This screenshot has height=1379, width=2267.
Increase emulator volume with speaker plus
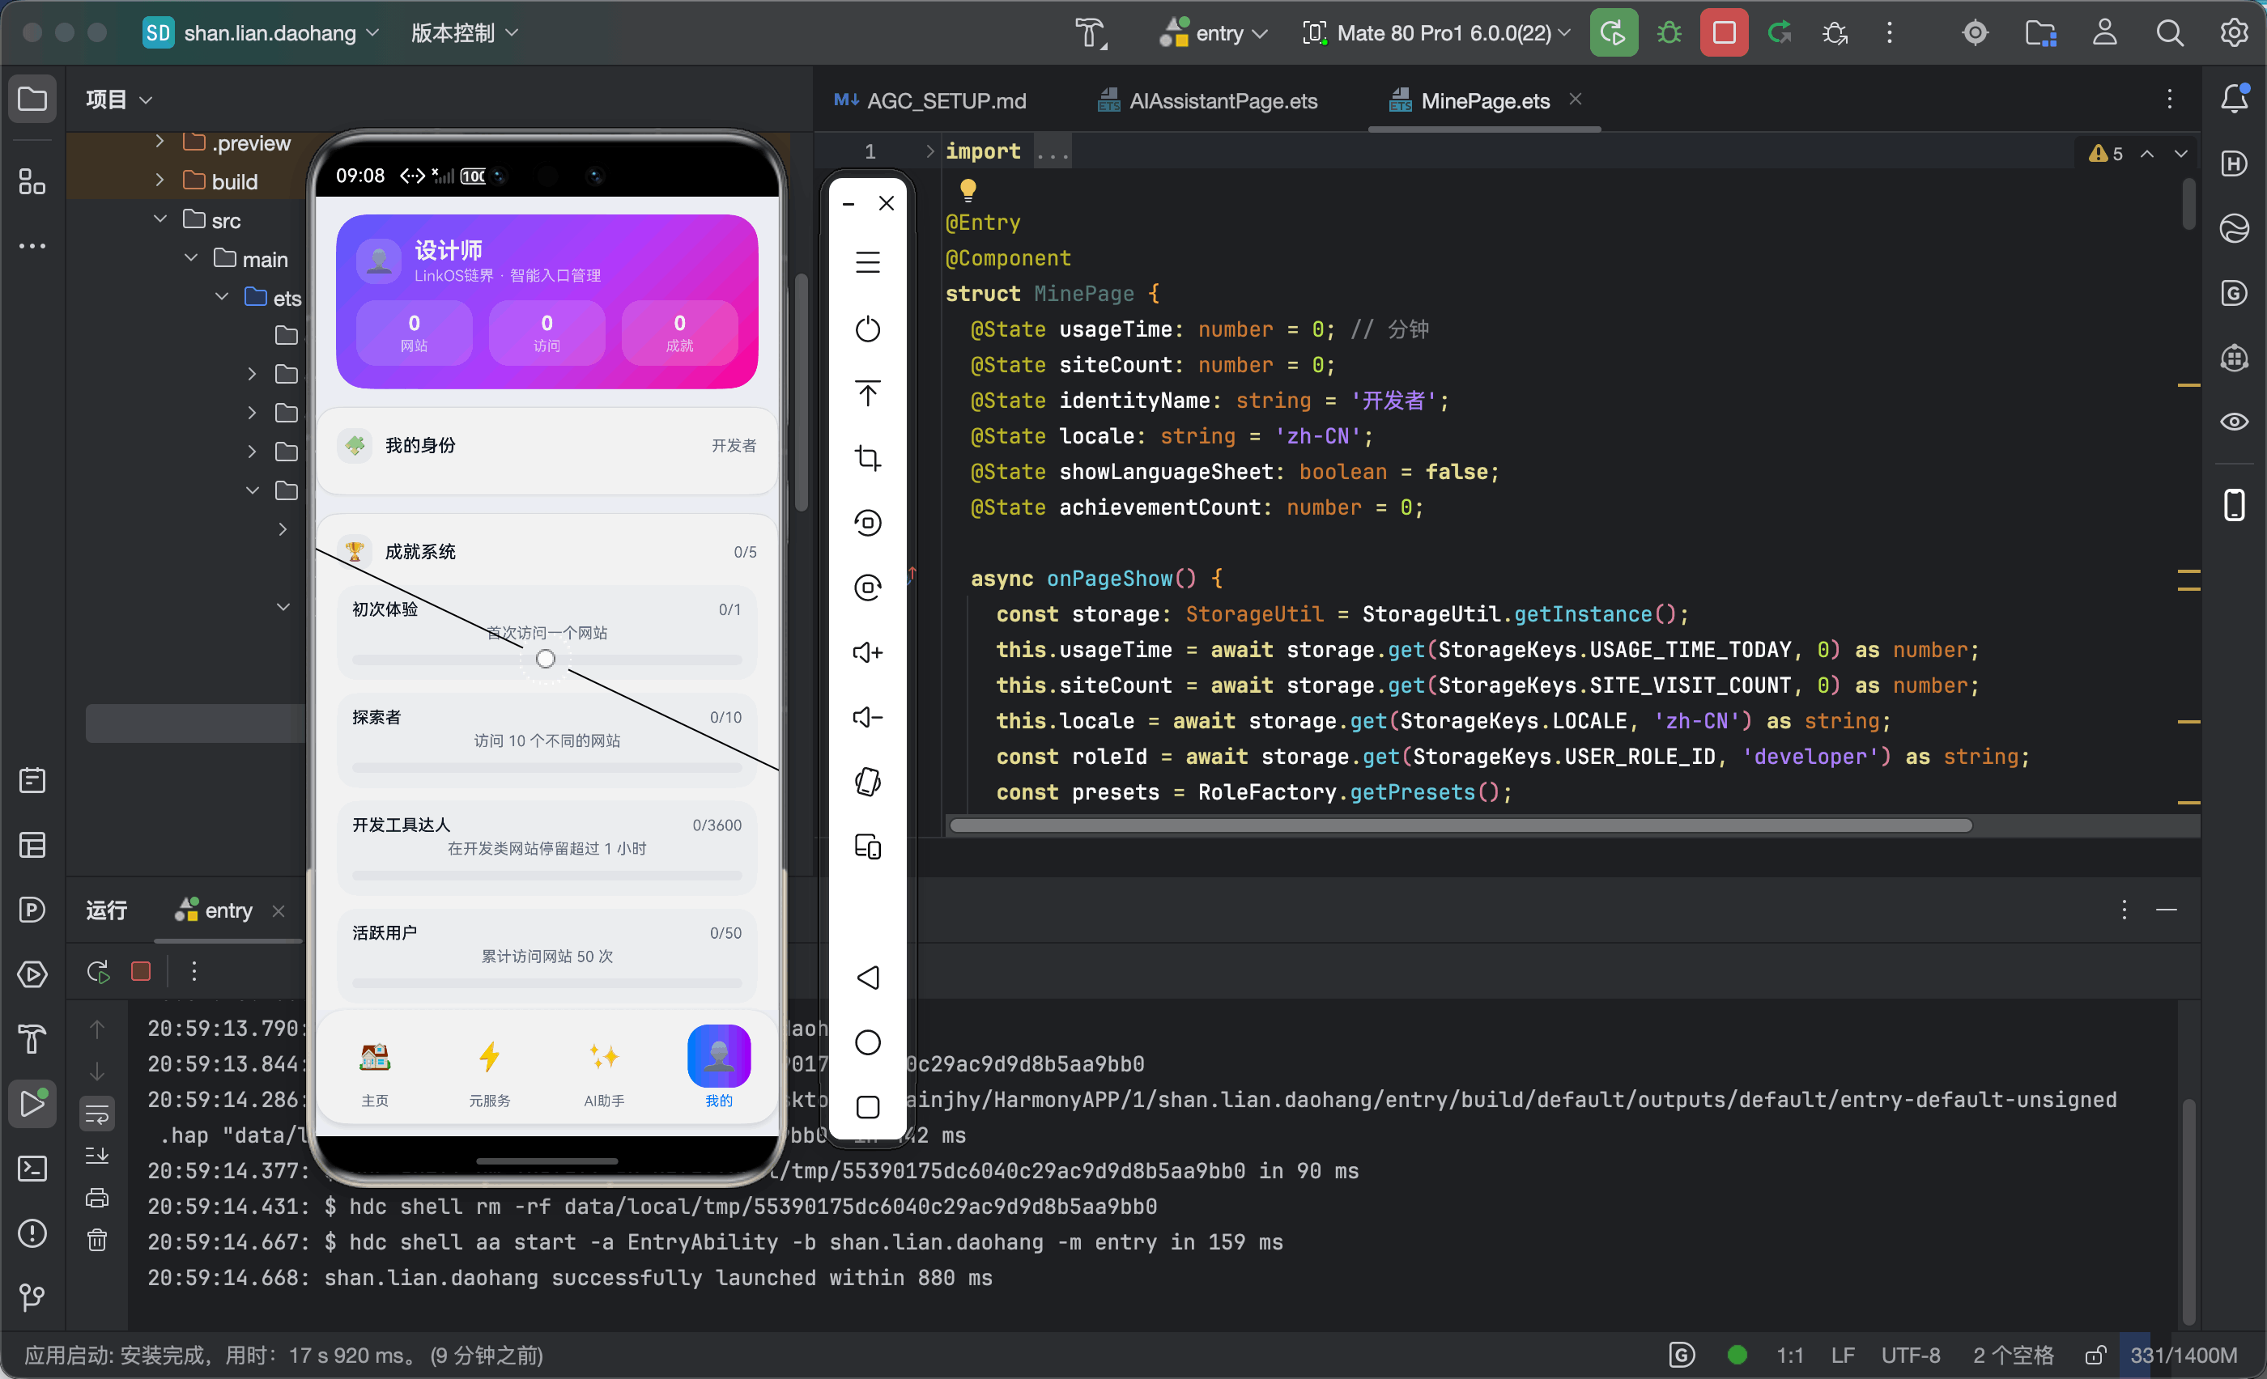868,651
